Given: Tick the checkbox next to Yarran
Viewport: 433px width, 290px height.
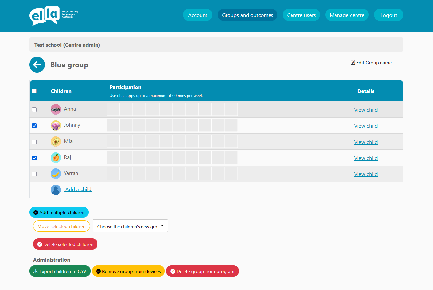Looking at the screenshot, I should [x=34, y=174].
